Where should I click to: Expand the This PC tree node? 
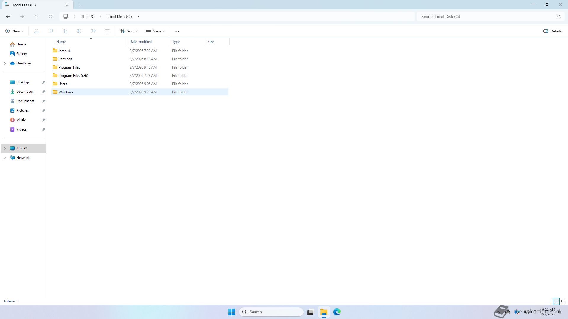(x=5, y=148)
